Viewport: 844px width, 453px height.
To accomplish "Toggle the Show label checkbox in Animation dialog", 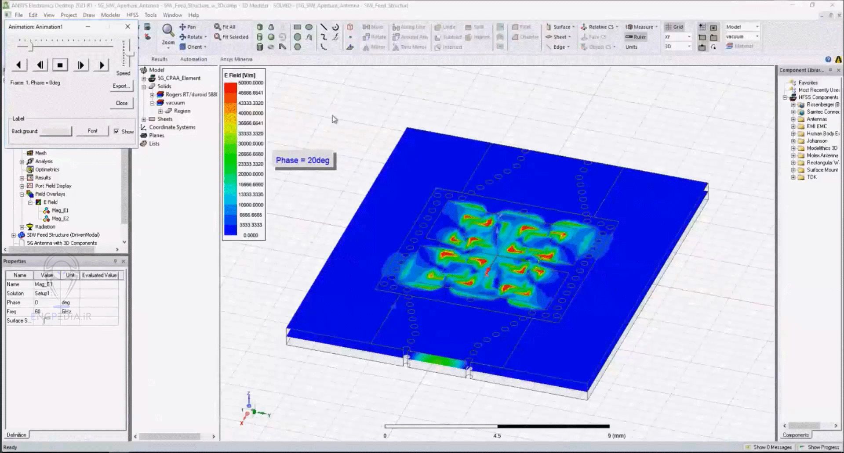I will 116,131.
